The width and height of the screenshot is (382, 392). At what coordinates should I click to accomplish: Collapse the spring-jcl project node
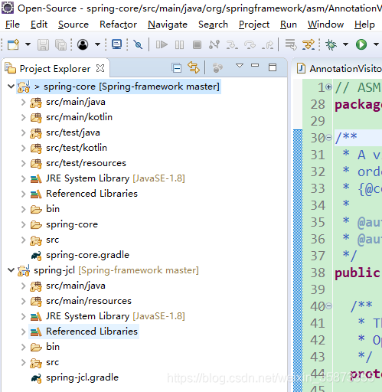[11, 270]
